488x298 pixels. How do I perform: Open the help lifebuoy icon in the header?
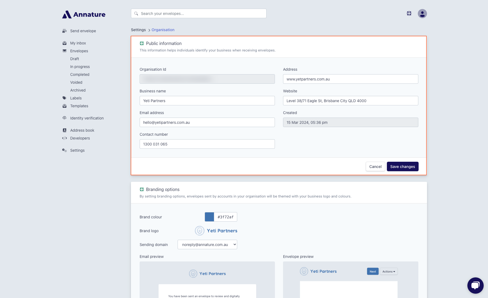click(409, 14)
